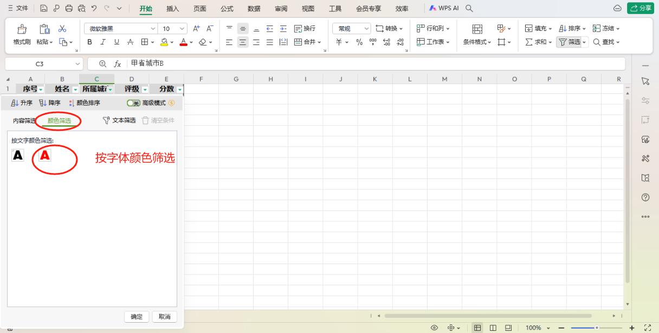Open filter dropdown on 评级 column
Screen dimensions: 659x333
pyautogui.click(x=145, y=89)
